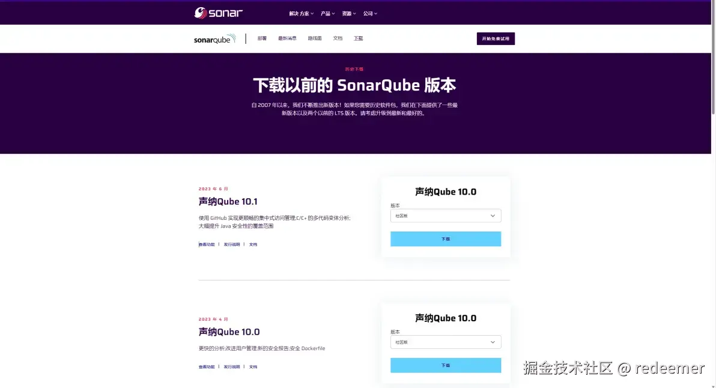Click the scrollbar down arrow
The width and height of the screenshot is (716, 388).
(x=713, y=386)
